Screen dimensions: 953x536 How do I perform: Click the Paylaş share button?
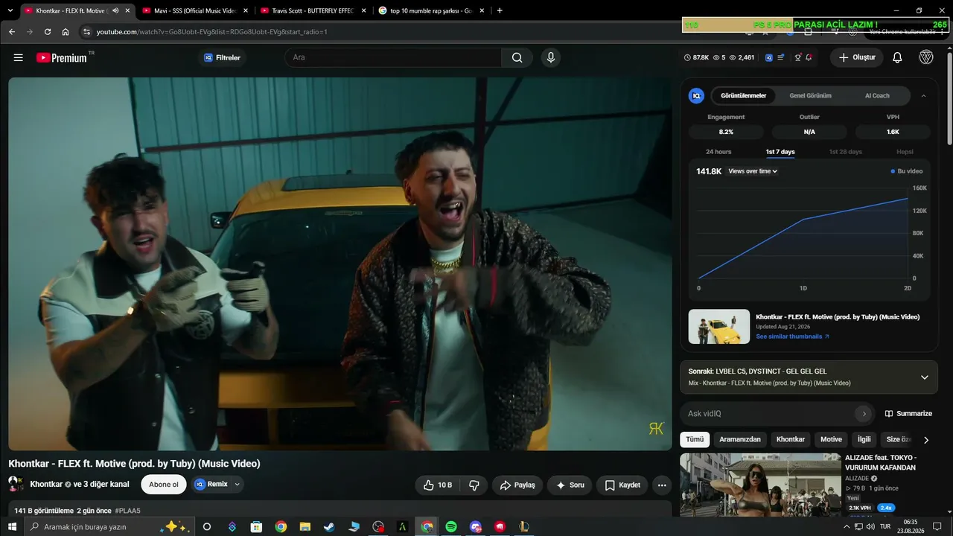(x=517, y=485)
